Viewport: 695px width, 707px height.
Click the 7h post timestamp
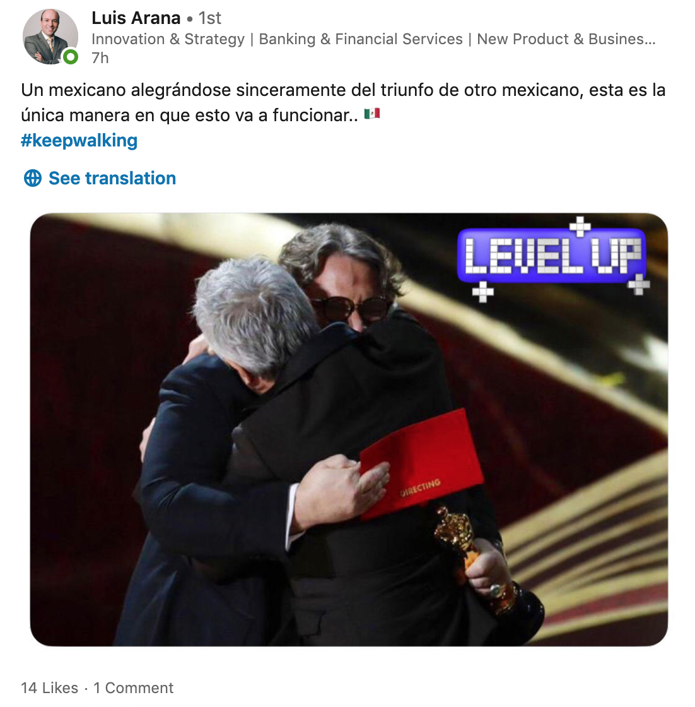click(x=100, y=58)
